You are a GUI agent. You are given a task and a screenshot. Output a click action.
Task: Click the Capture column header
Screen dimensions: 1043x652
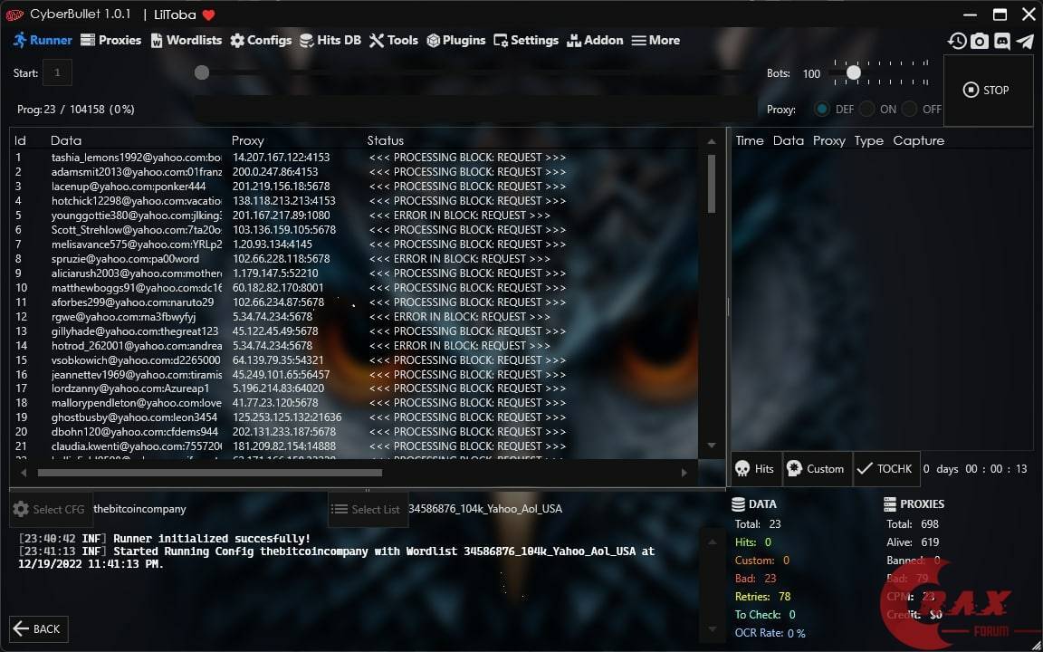point(919,140)
